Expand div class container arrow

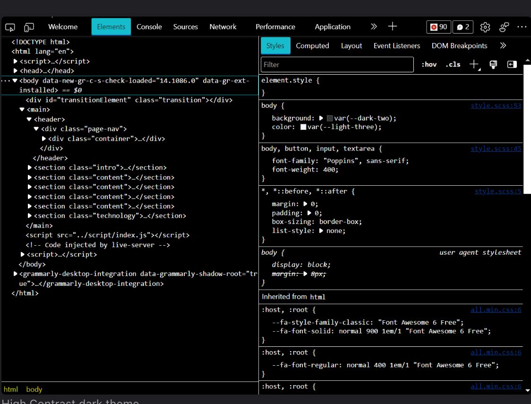coord(43,138)
